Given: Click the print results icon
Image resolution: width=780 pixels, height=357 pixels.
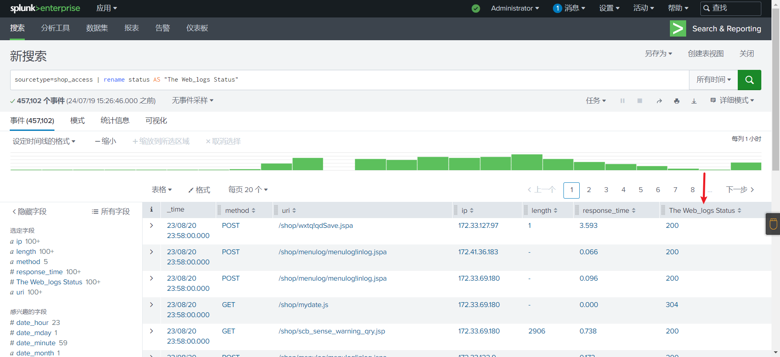Looking at the screenshot, I should (x=676, y=101).
